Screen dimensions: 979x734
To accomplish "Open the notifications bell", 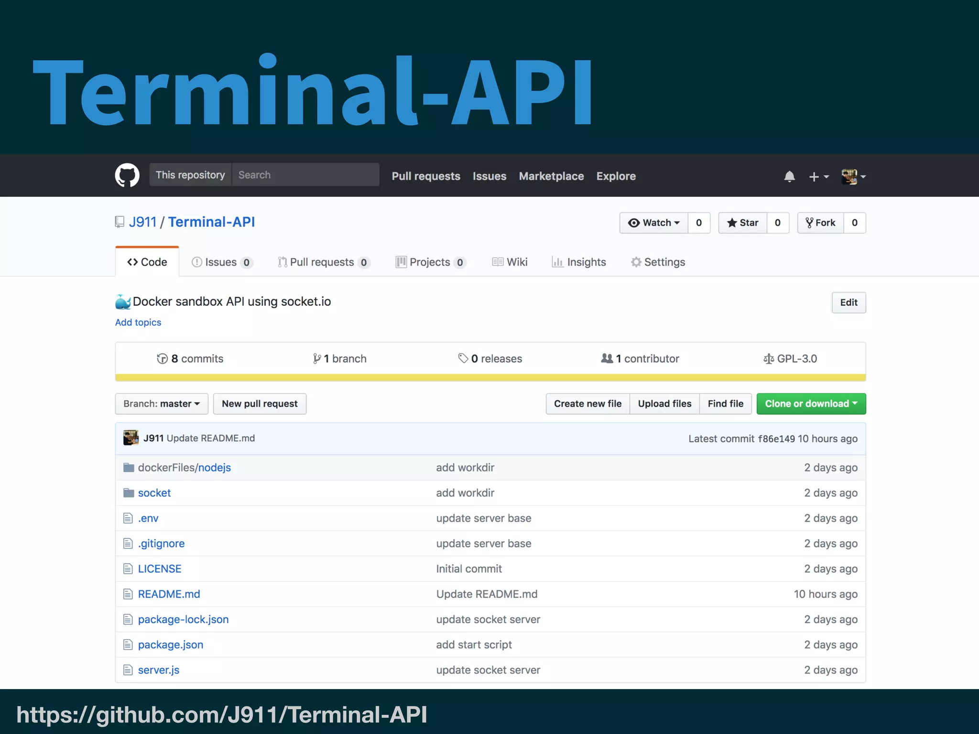I will [790, 176].
